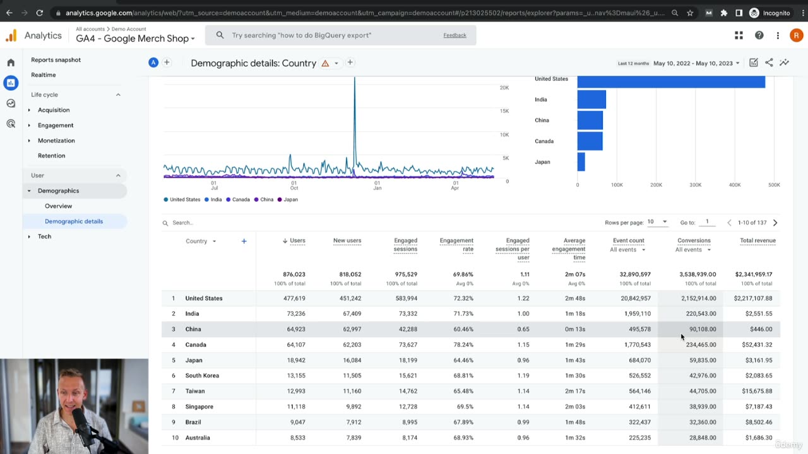Open the GA4 - Google Merch Shop property picker

coord(135,38)
